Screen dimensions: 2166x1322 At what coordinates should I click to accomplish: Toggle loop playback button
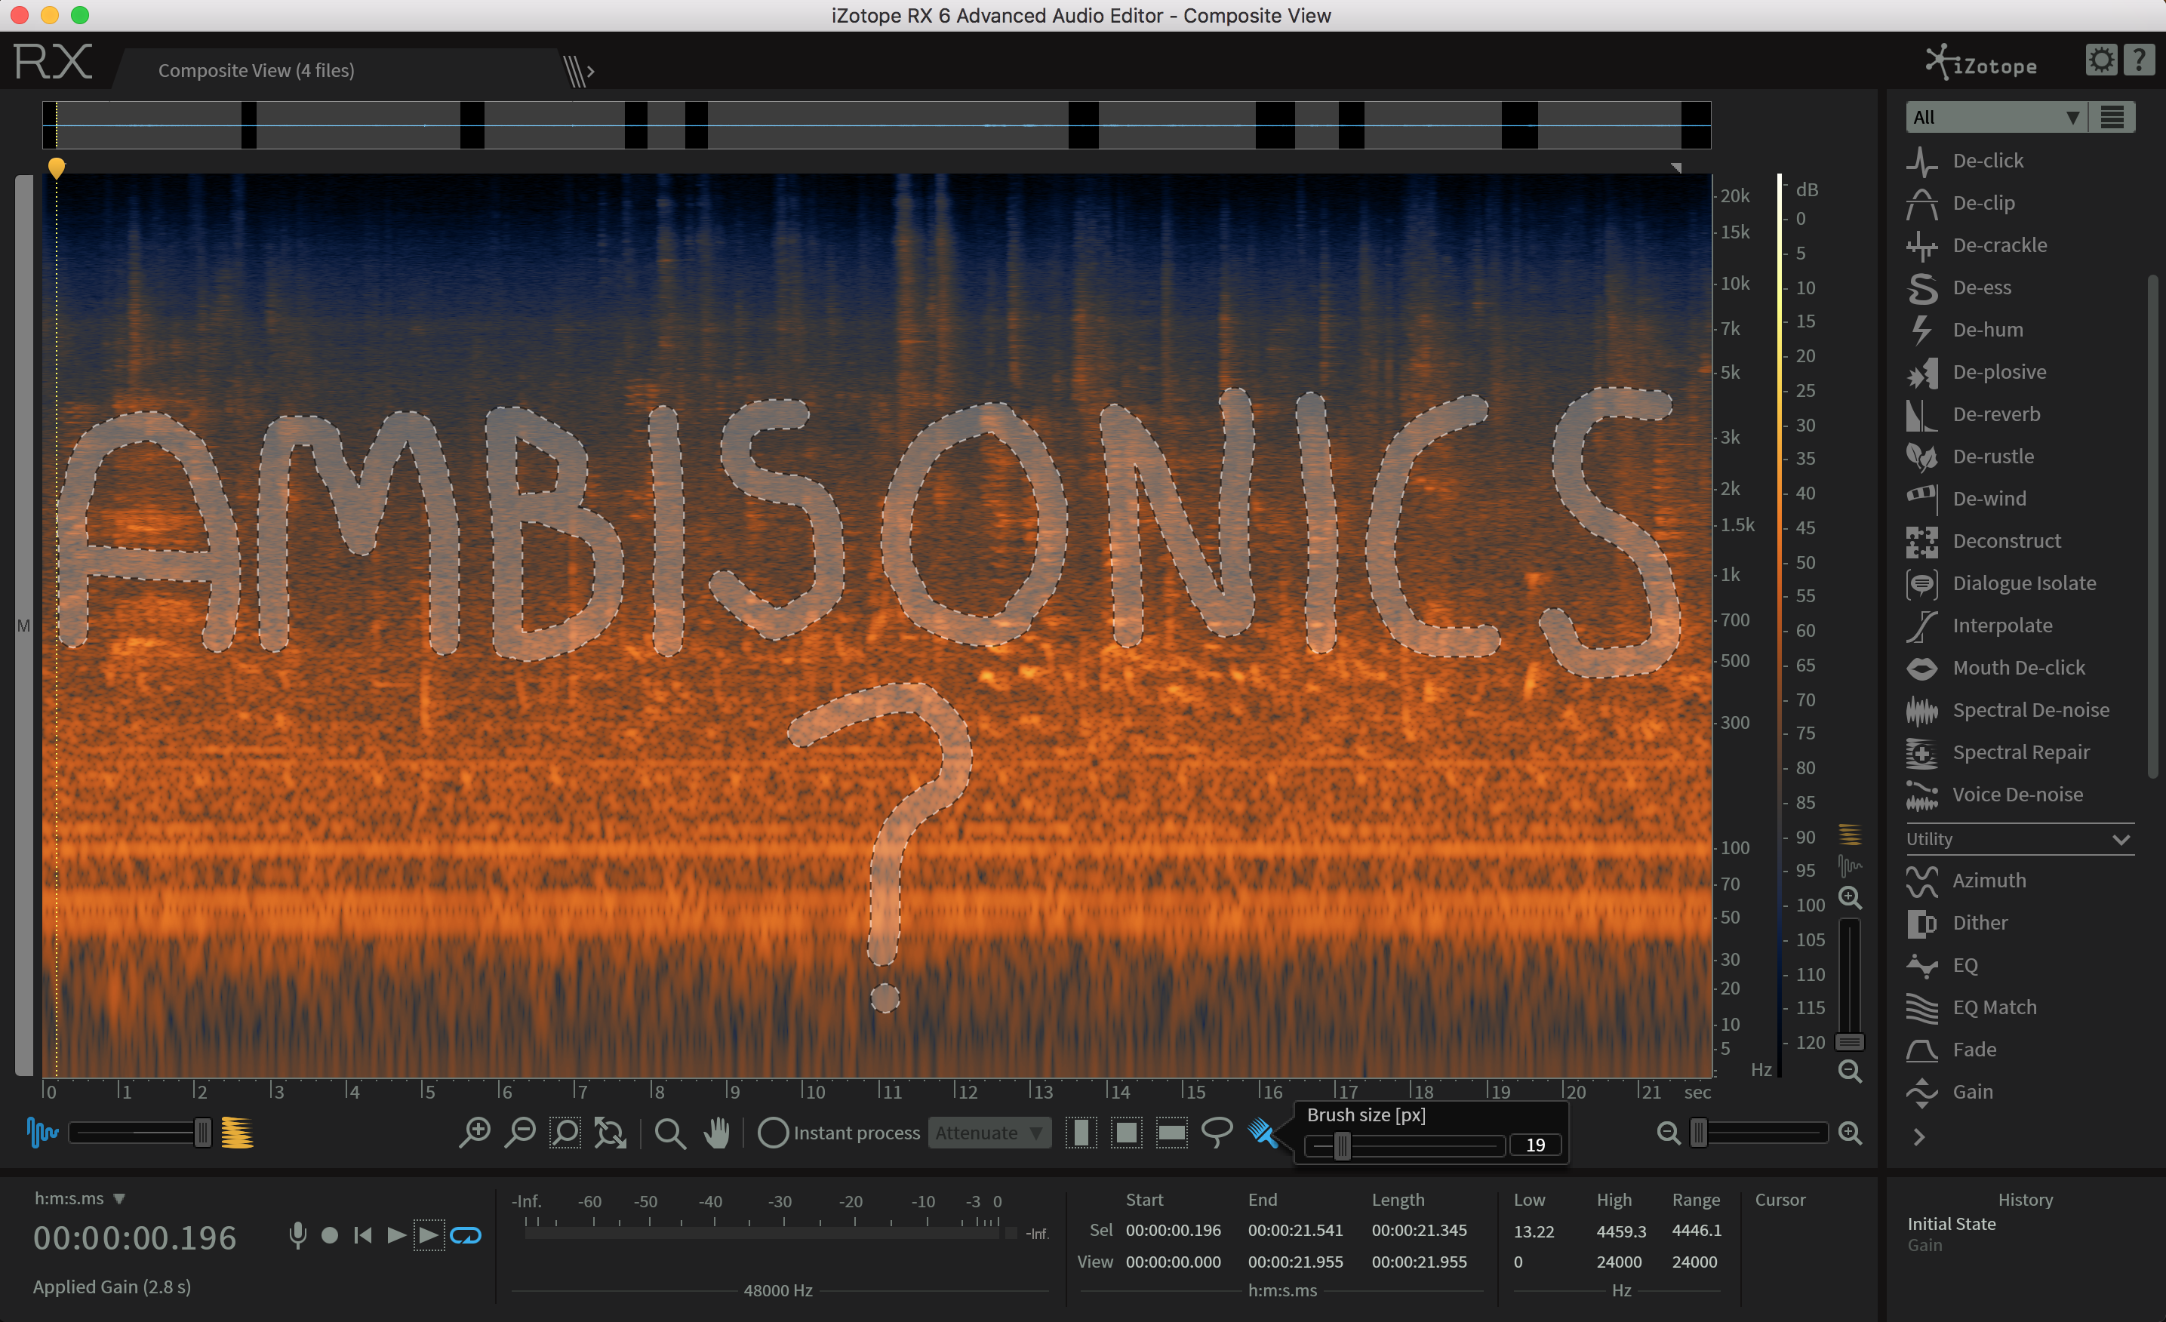(465, 1236)
